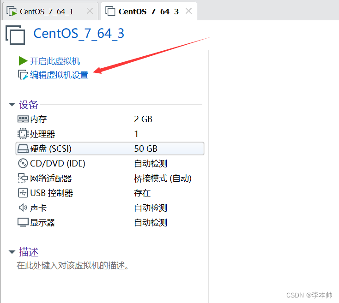
Task: Click the 存在 USB status value
Action: click(142, 193)
